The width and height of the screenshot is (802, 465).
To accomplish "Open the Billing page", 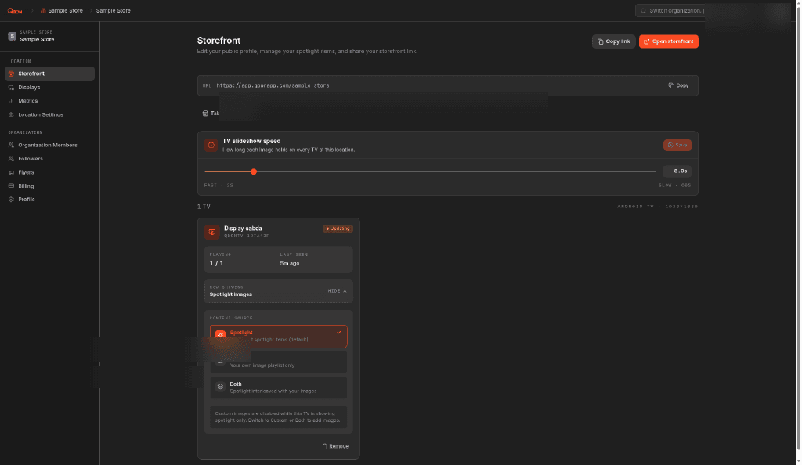I will tap(49, 186).
